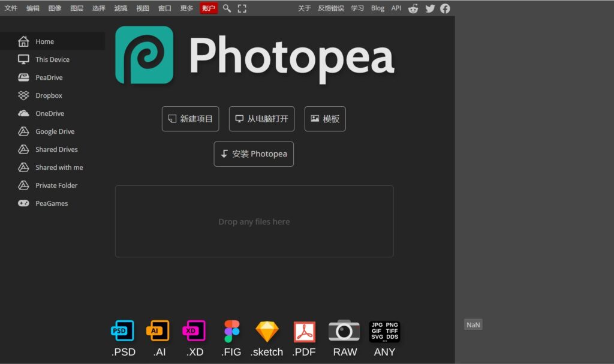The height and width of the screenshot is (364, 614).
Task: Click the ANY formats icon showing JPG PNG
Action: pos(384,330)
